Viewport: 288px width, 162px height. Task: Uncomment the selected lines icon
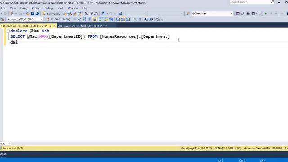tap(139, 19)
